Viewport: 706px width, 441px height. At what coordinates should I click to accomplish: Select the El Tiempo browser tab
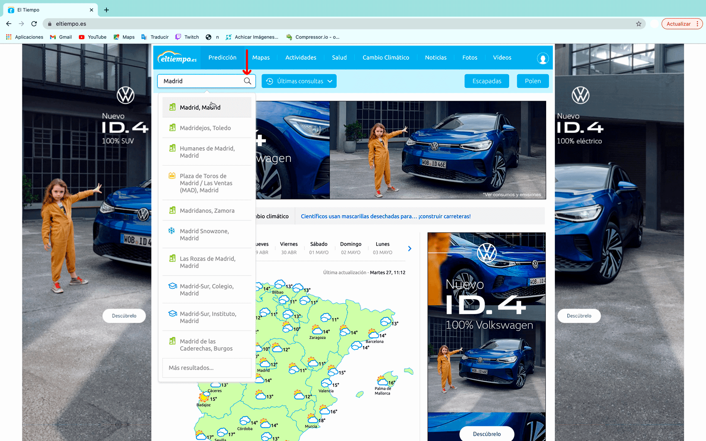[50, 10]
